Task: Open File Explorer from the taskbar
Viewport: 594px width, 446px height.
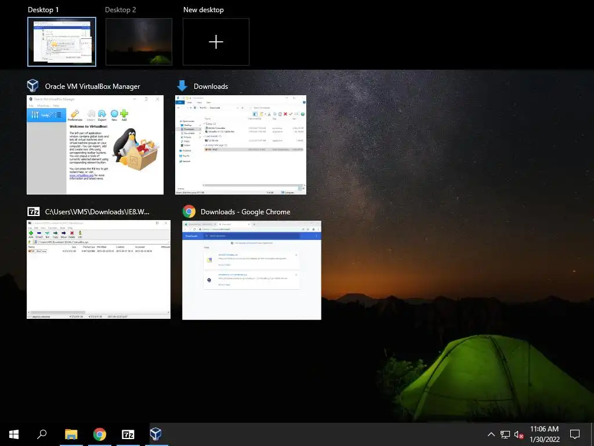Action: [71, 434]
